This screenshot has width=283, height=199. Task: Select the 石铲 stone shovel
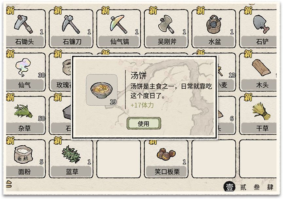[258, 28]
